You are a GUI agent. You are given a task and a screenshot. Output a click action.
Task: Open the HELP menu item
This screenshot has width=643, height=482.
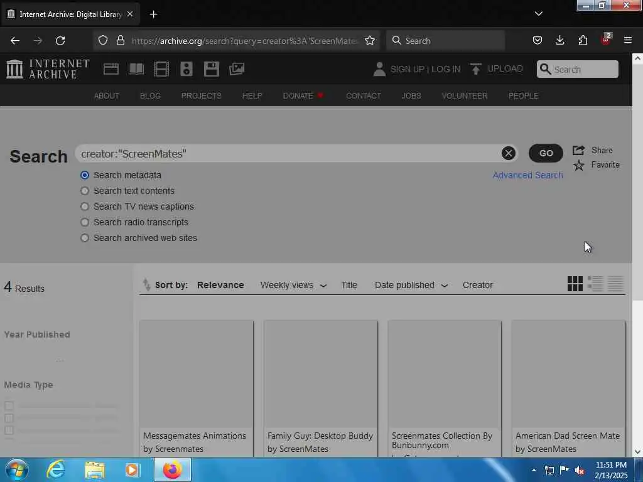[252, 96]
